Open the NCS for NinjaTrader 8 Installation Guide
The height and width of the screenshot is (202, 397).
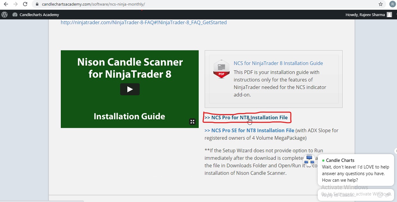coord(278,63)
